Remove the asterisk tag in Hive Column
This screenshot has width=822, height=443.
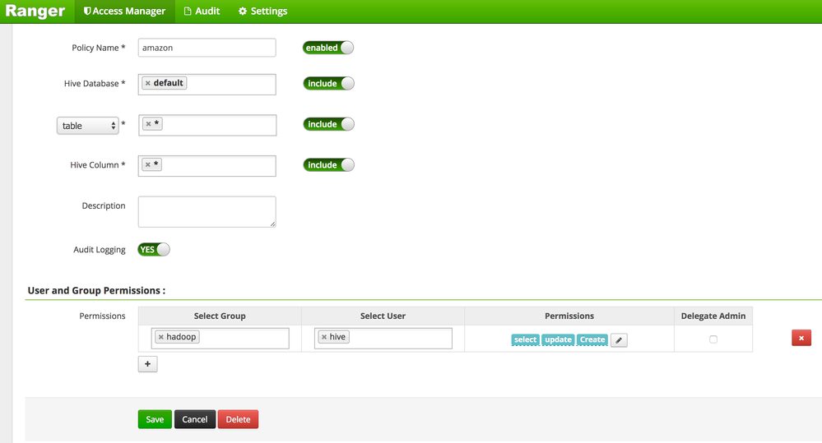click(x=148, y=164)
